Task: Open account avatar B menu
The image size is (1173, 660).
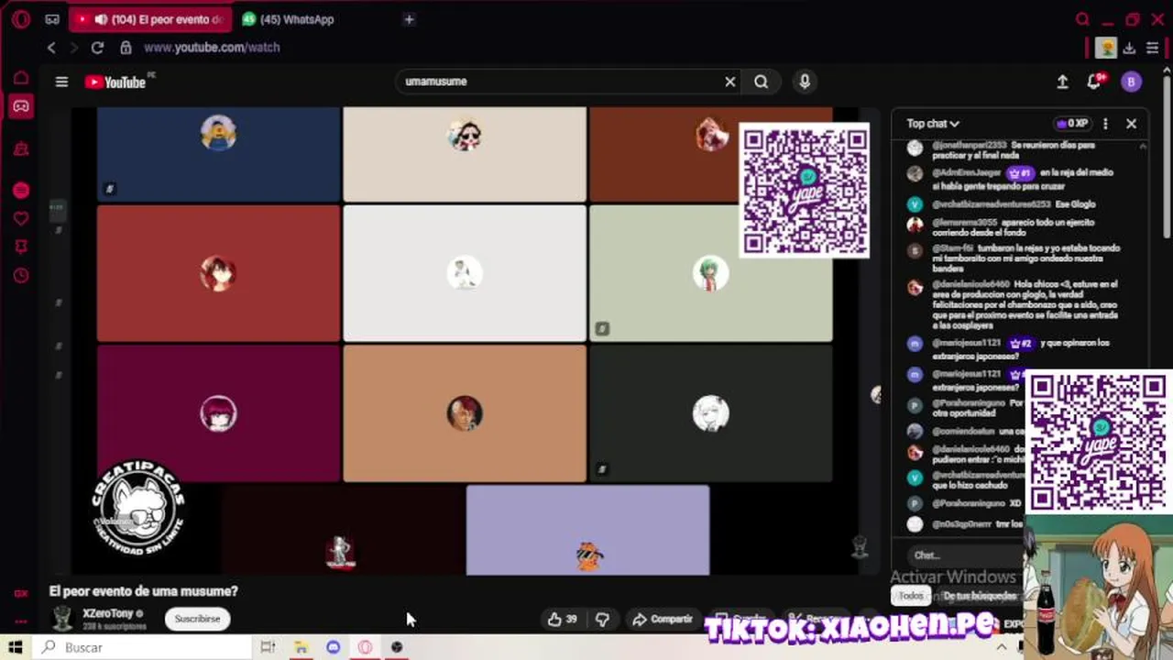Action: pos(1131,82)
